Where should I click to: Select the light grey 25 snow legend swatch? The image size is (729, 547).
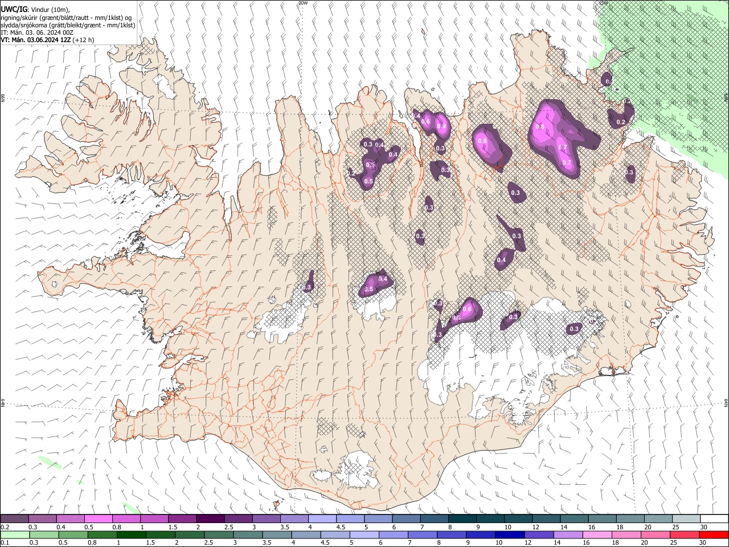pyautogui.click(x=686, y=519)
